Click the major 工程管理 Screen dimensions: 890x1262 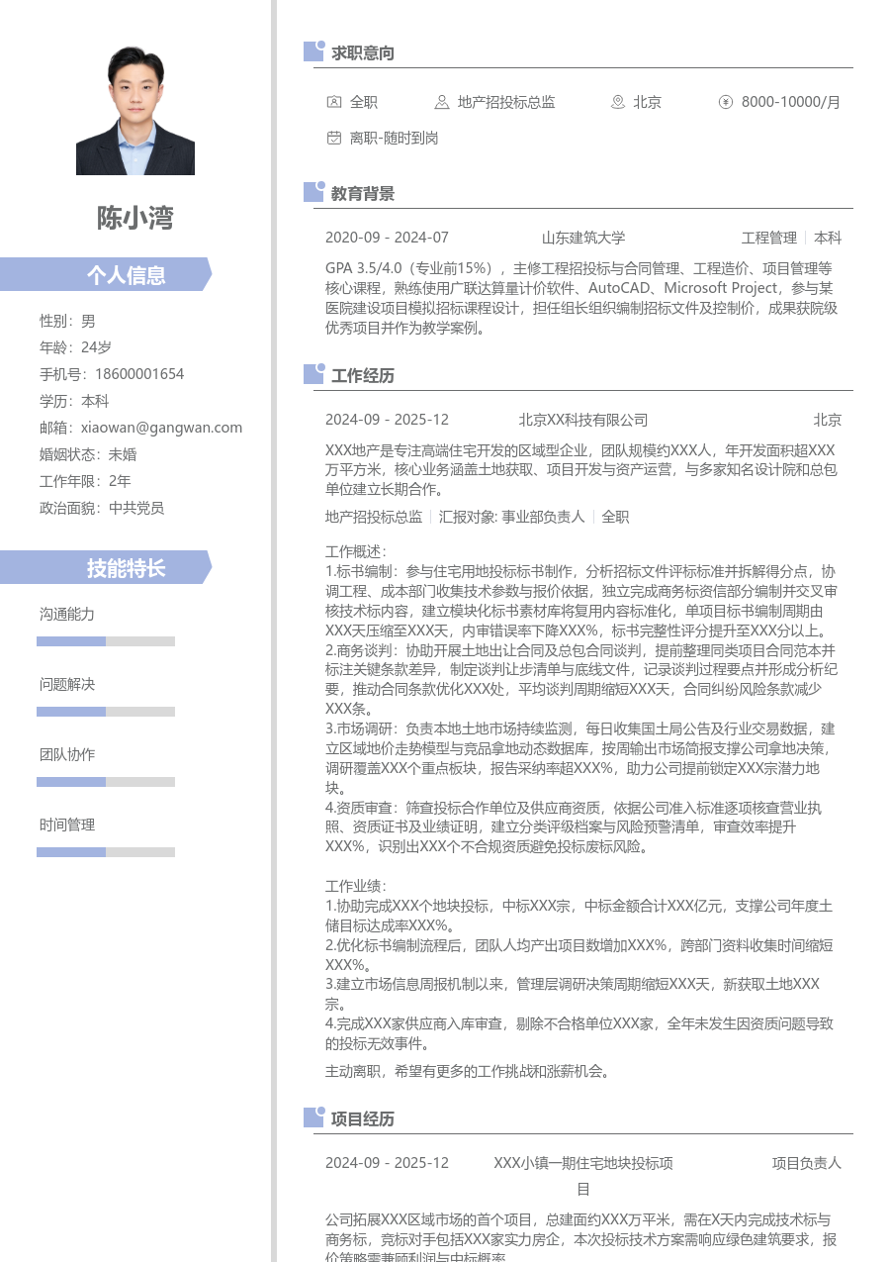(x=769, y=238)
